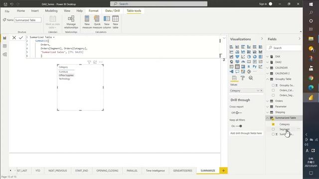Click Quick measure in the ribbon
319x179 pixels.
[97, 22]
